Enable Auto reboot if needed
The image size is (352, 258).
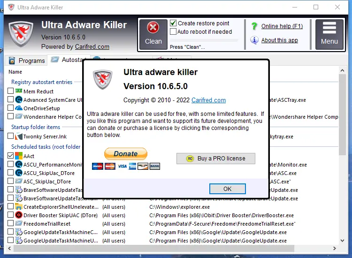coord(173,31)
